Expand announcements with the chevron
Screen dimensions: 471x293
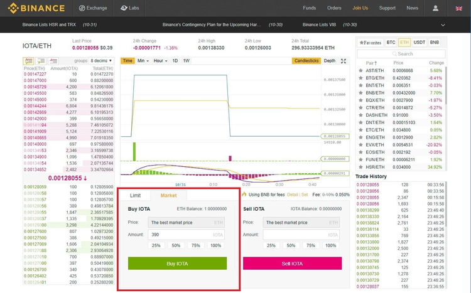click(x=443, y=25)
